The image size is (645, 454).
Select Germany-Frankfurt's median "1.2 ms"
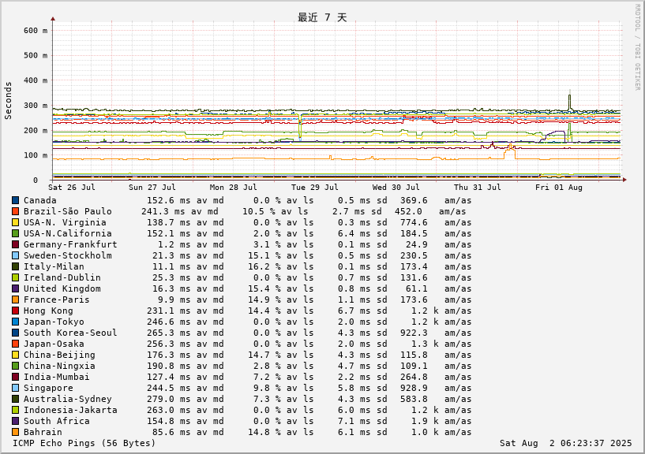coord(174,244)
